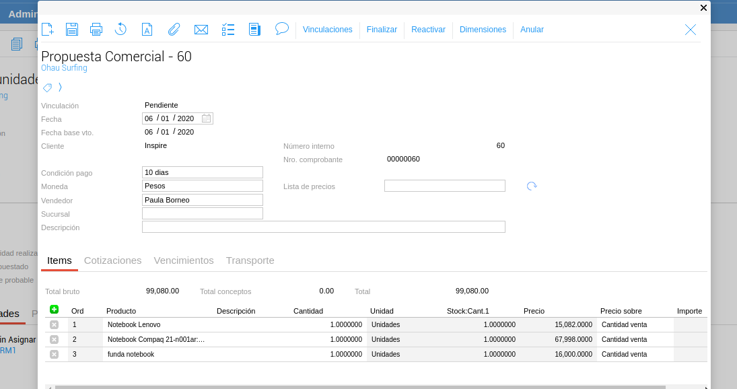This screenshot has width=737, height=389.
Task: Send the proposal by email envelope icon
Action: click(201, 29)
